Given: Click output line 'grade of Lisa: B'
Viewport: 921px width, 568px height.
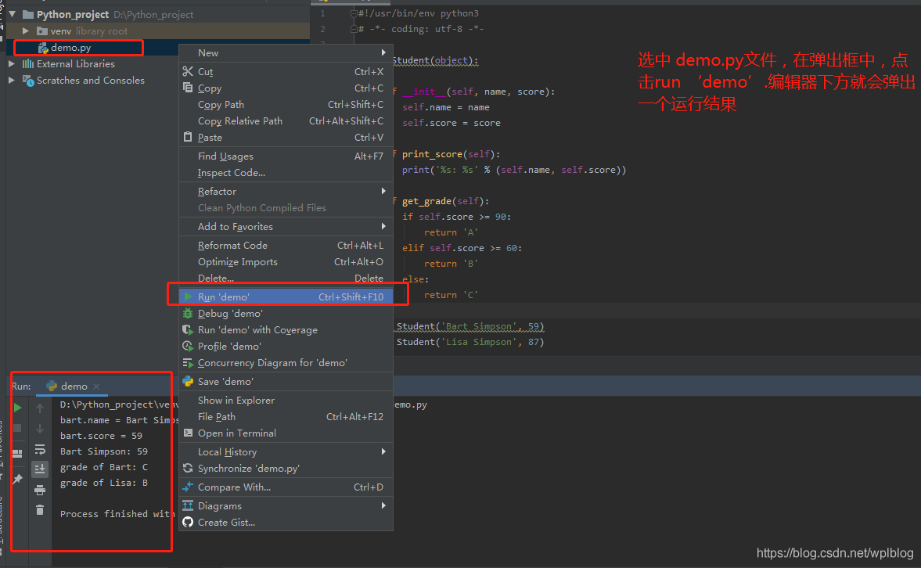Looking at the screenshot, I should (x=104, y=483).
